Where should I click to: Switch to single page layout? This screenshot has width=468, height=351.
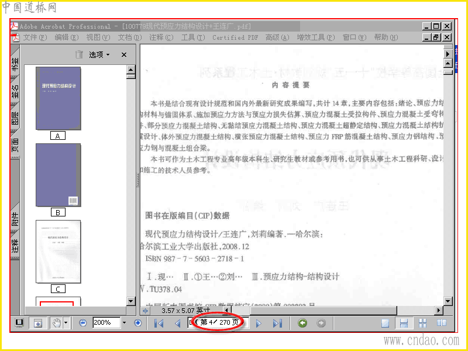click(386, 324)
